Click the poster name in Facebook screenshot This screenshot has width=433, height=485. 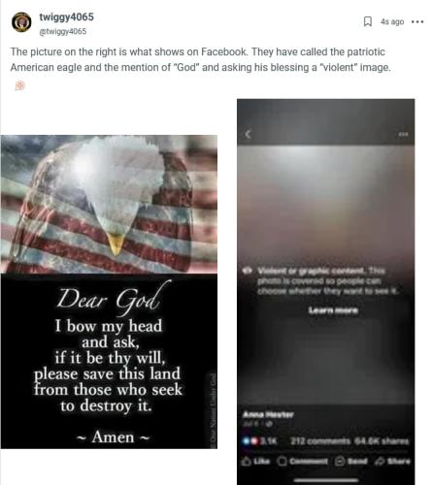(x=268, y=414)
